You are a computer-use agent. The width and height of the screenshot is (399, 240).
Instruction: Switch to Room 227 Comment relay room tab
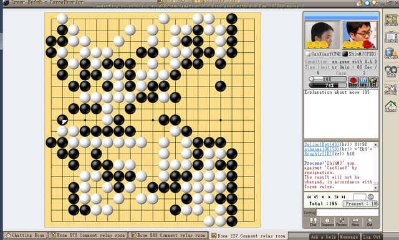tap(249, 236)
